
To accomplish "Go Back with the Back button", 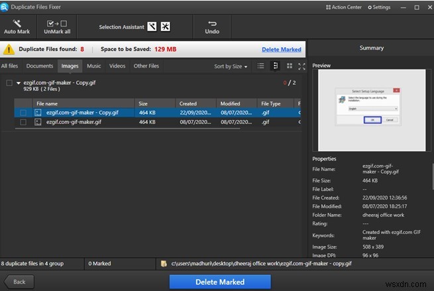I will click(19, 282).
